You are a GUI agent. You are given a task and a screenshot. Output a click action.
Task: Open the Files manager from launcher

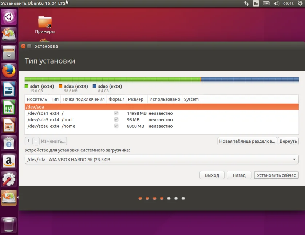click(9, 53)
